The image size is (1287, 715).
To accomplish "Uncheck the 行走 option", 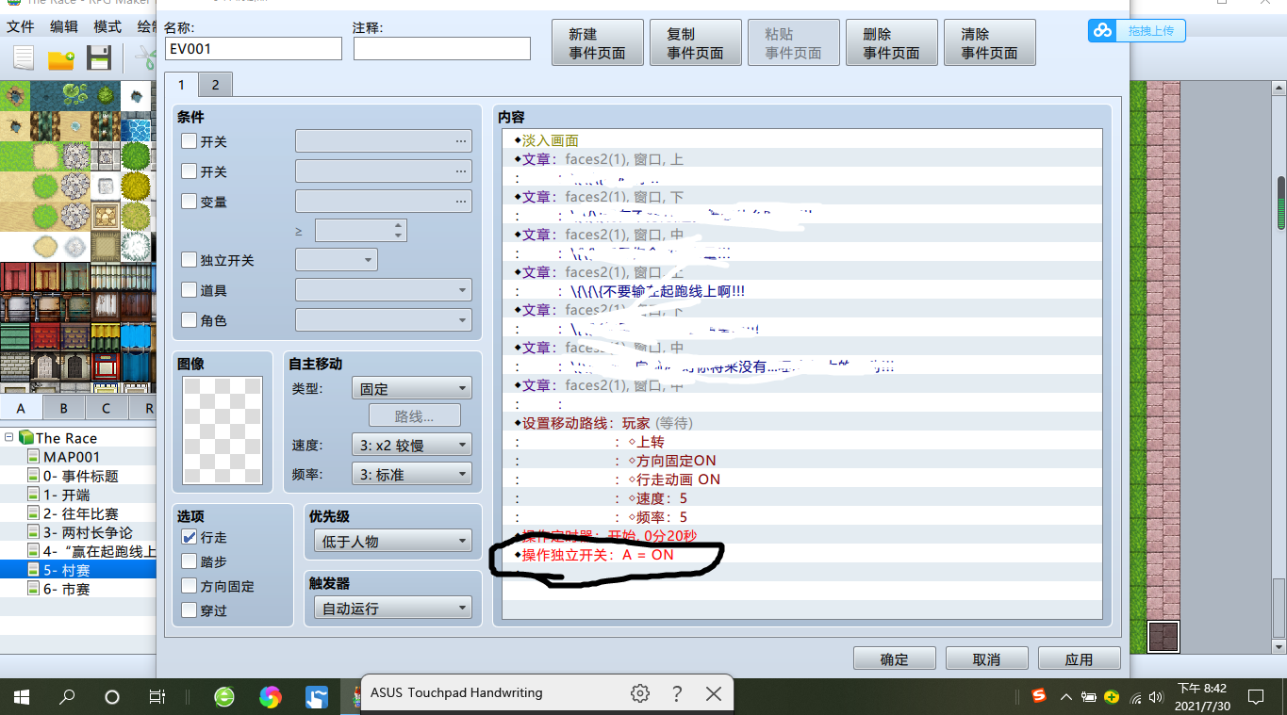I will 190,537.
